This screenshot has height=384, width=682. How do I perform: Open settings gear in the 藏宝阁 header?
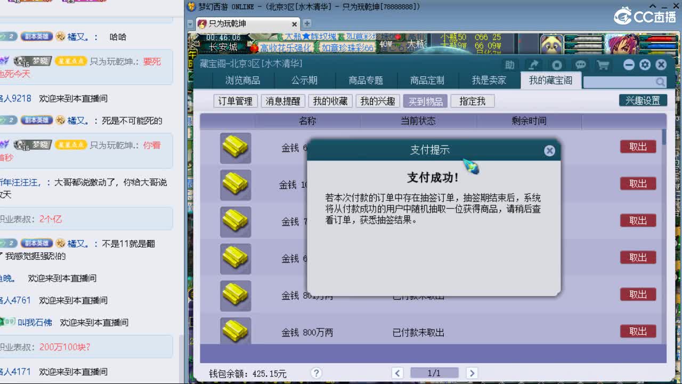pos(645,65)
